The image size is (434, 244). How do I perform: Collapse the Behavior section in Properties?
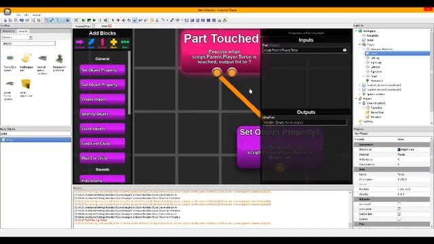pyautogui.click(x=392, y=199)
